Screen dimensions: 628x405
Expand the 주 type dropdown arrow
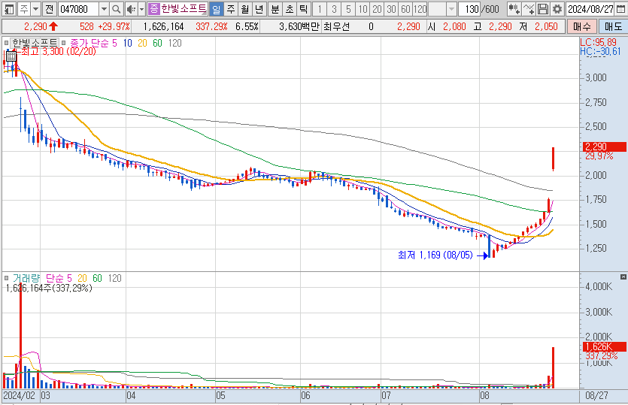pos(35,9)
